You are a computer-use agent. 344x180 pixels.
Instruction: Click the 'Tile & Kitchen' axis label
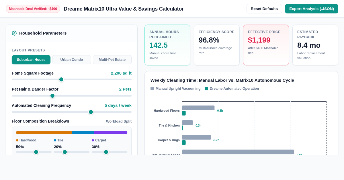pyautogui.click(x=169, y=125)
